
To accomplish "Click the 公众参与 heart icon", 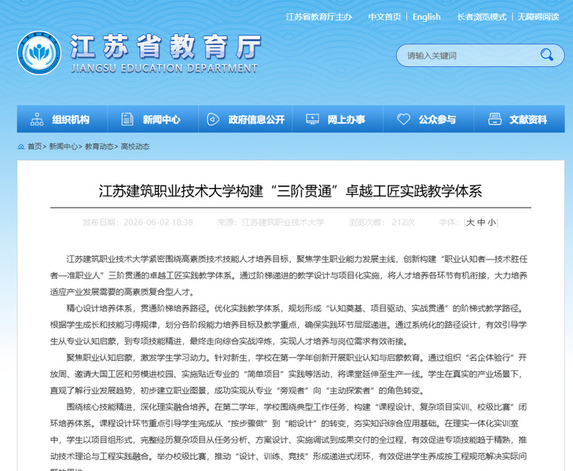I will tap(403, 120).
